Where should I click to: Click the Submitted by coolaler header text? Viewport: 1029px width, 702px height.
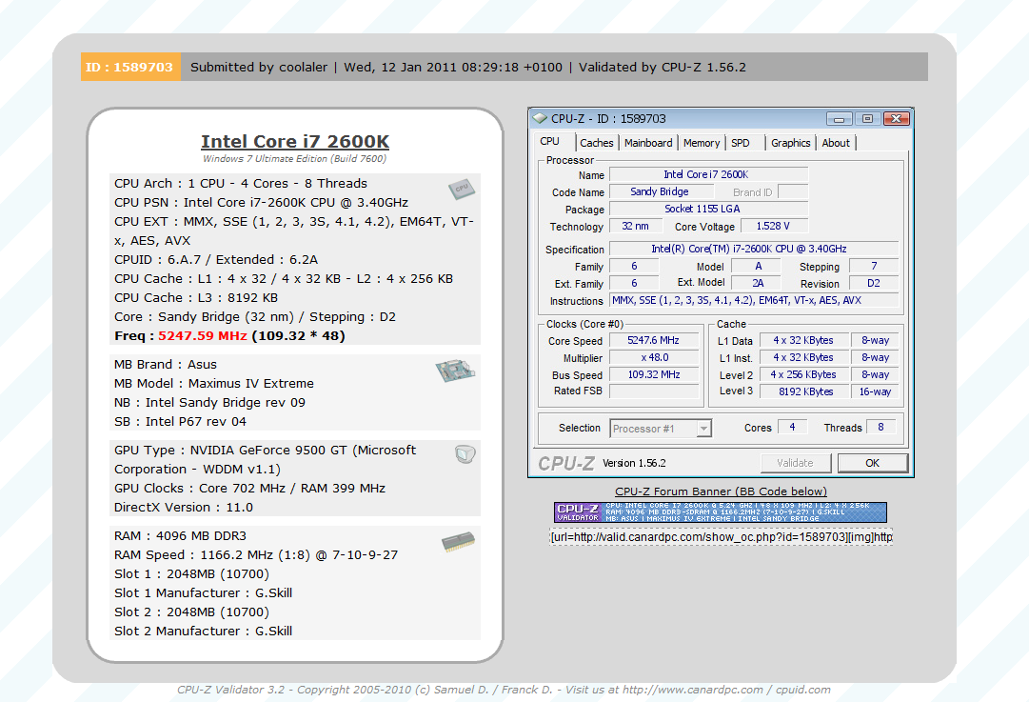click(259, 67)
